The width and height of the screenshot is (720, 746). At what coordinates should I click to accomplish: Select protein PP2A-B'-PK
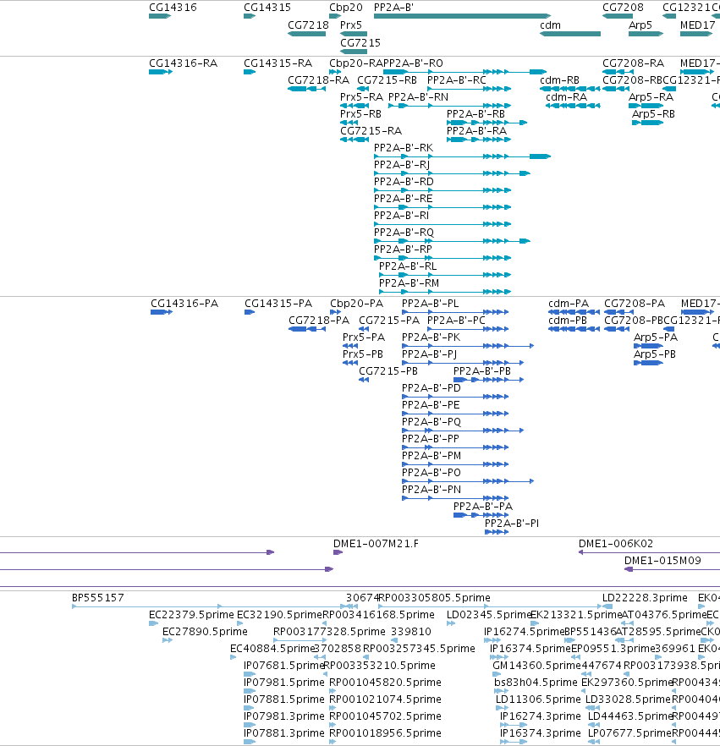[x=468, y=346]
